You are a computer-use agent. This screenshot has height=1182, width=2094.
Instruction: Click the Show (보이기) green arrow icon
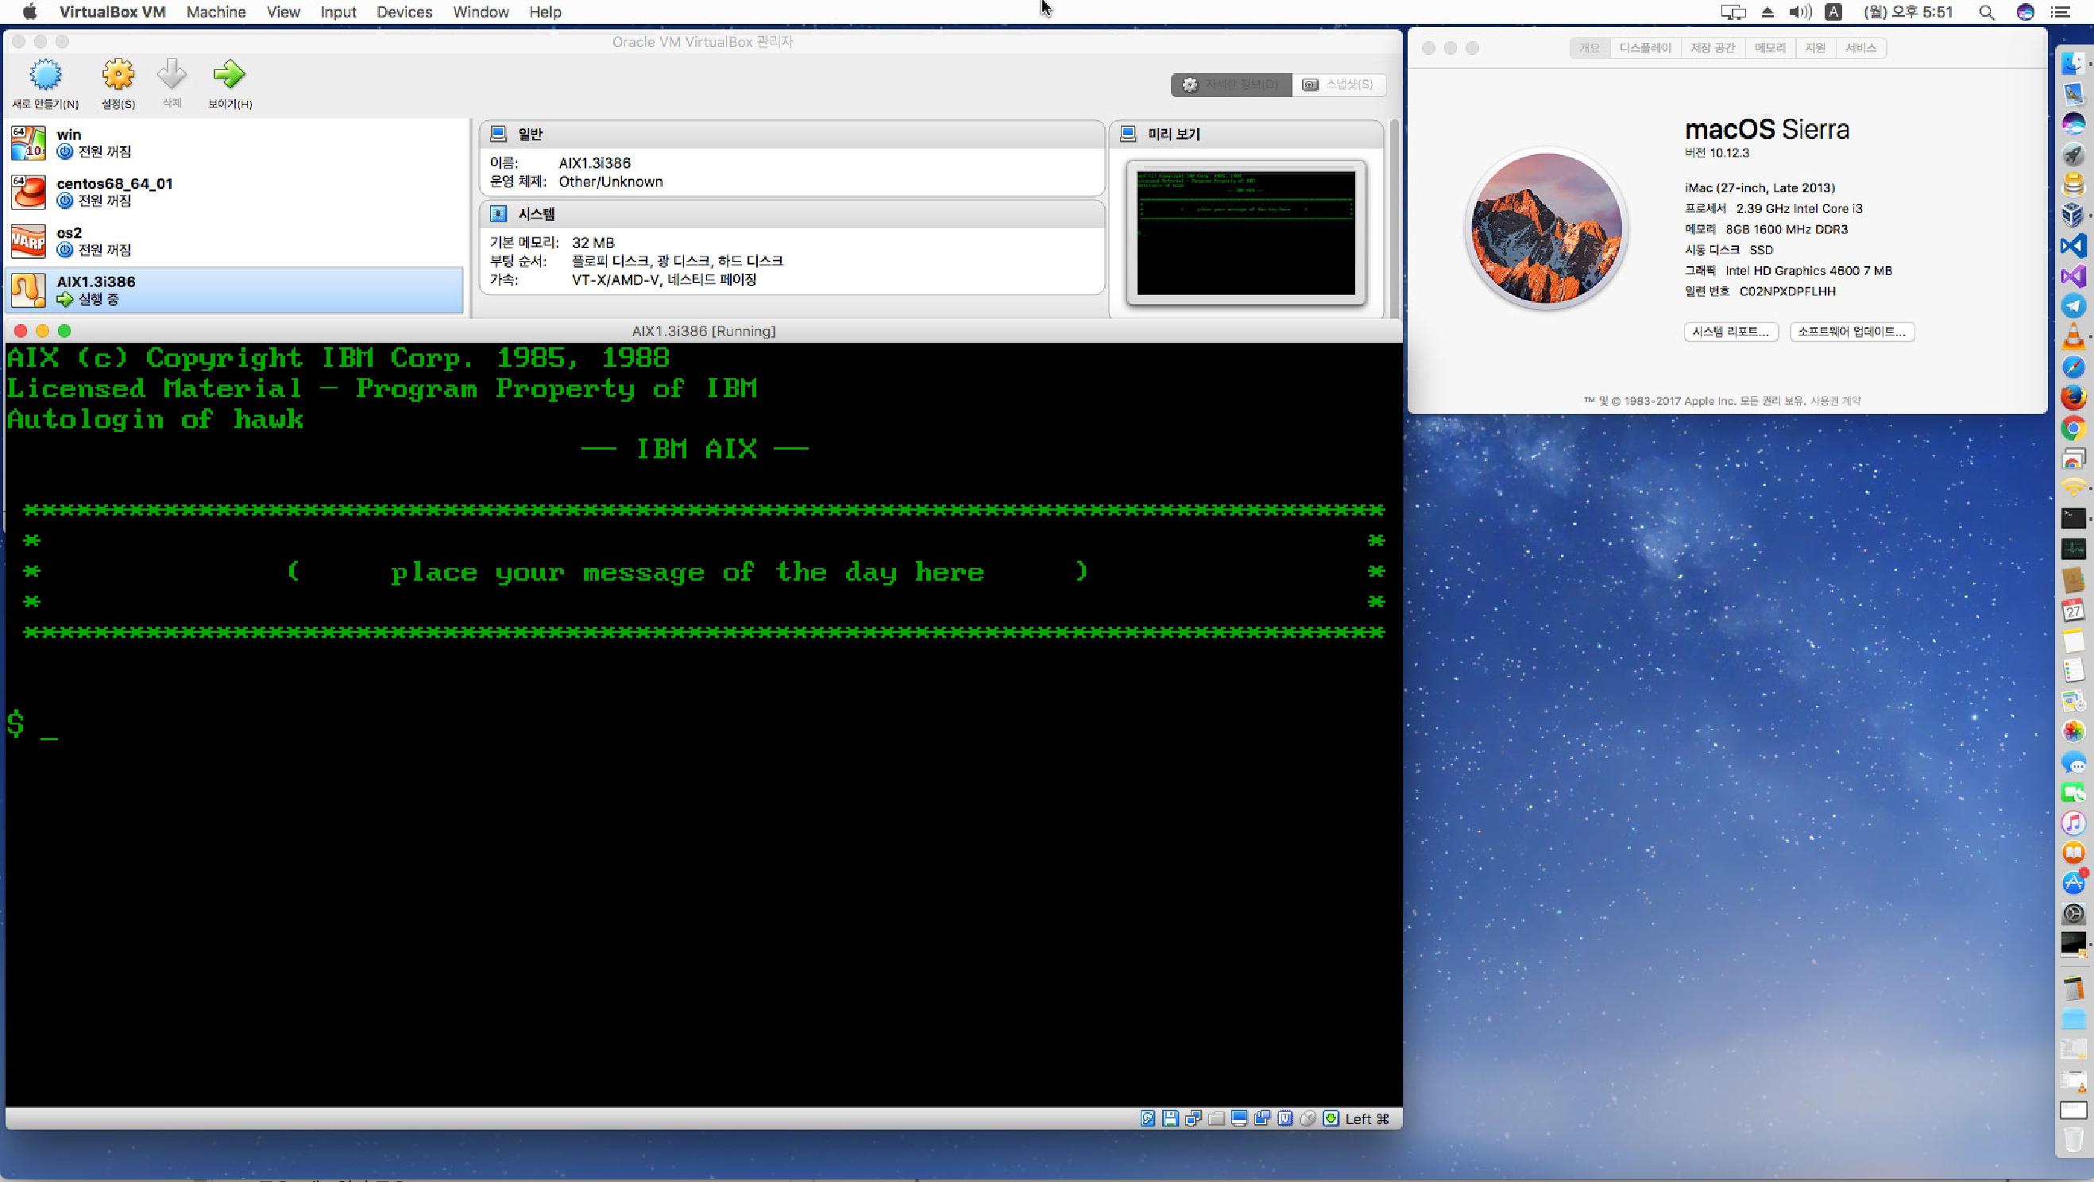229,75
